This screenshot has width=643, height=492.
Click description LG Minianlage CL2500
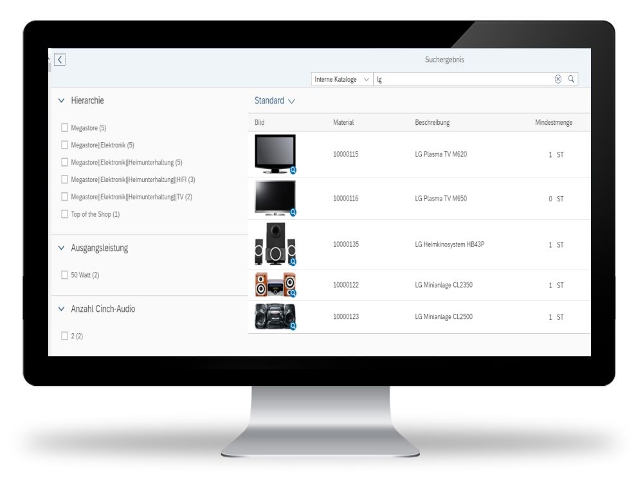click(444, 316)
